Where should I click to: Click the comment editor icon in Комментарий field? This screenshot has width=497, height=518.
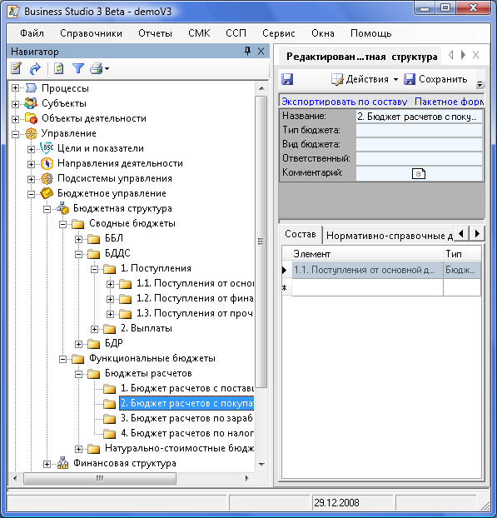point(419,173)
